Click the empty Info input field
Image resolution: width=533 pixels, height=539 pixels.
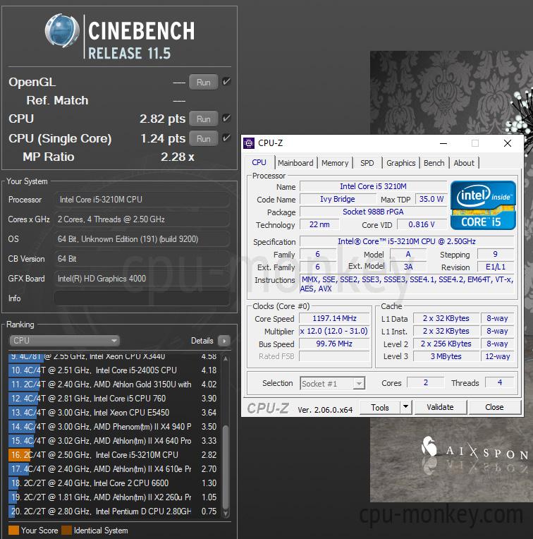click(142, 298)
